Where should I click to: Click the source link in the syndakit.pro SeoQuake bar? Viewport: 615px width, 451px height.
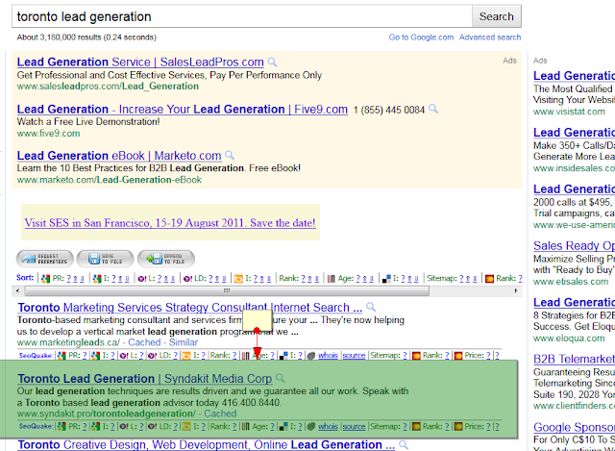(x=354, y=427)
